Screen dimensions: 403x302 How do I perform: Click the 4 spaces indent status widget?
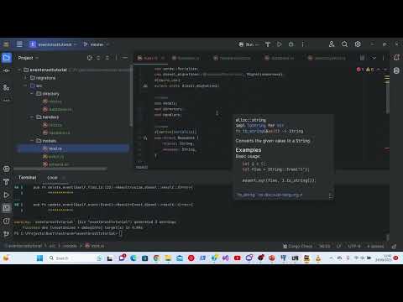pyautogui.click(x=375, y=246)
